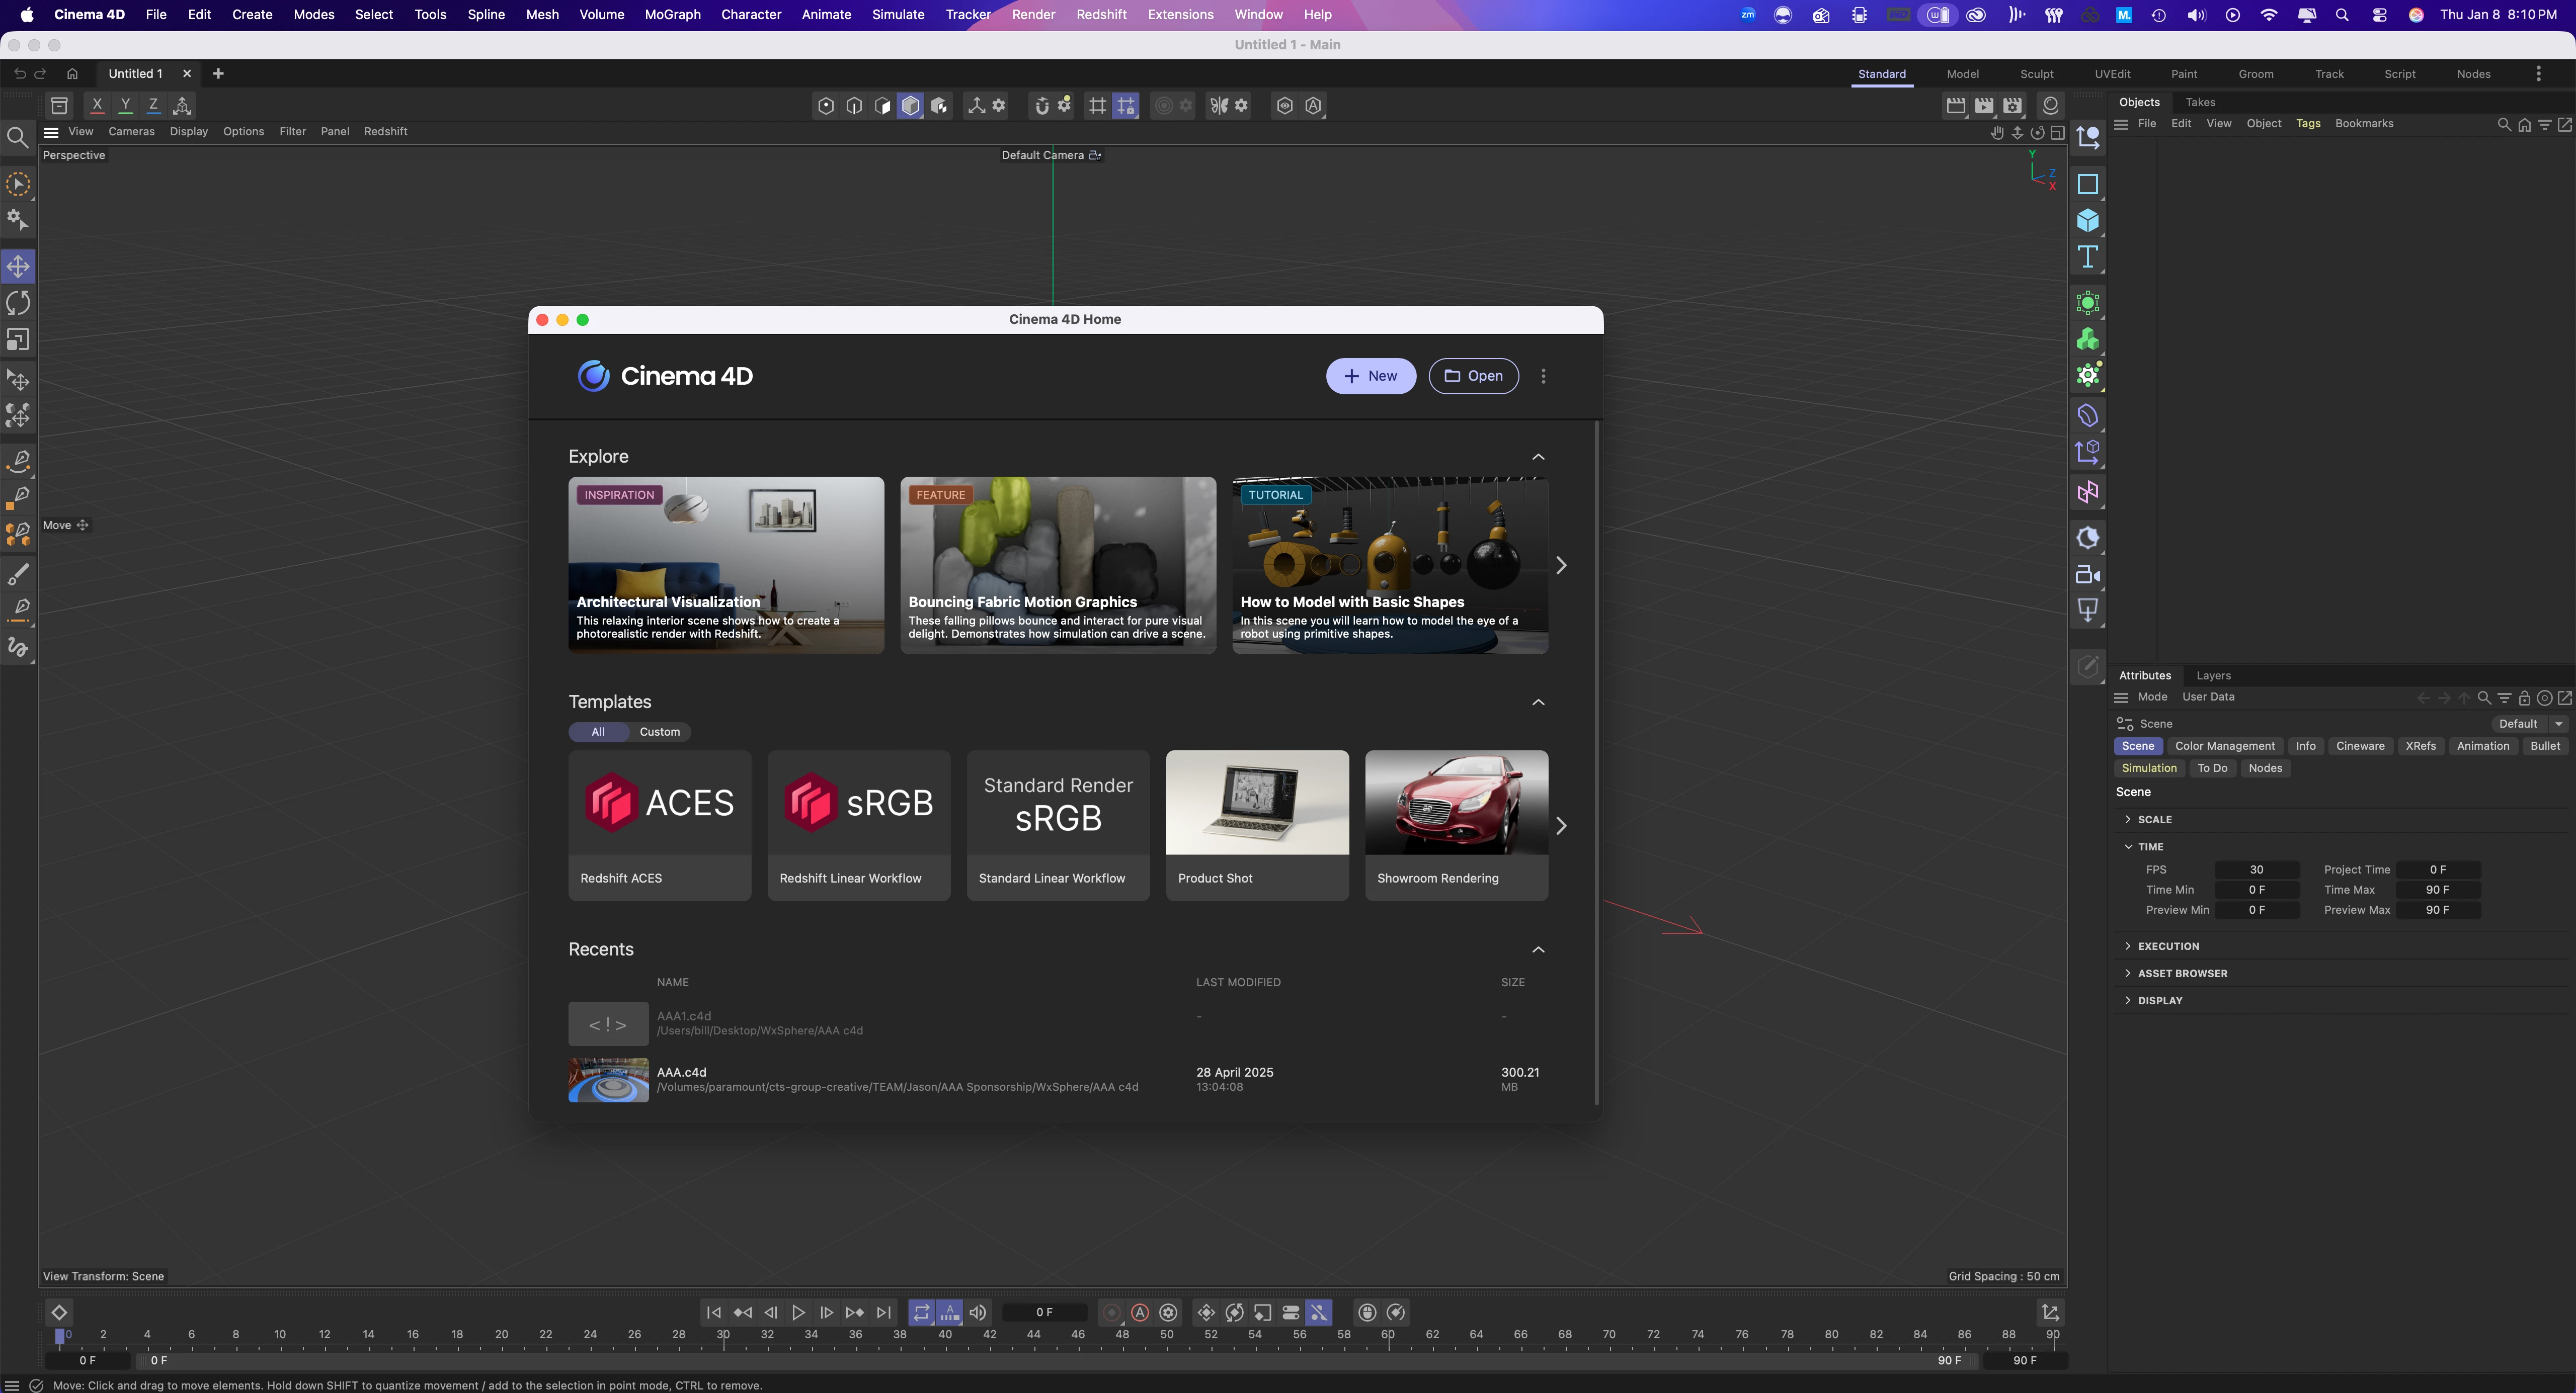Collapse the Explore section
Screen dimensions: 2576x1393
pyautogui.click(x=1538, y=457)
